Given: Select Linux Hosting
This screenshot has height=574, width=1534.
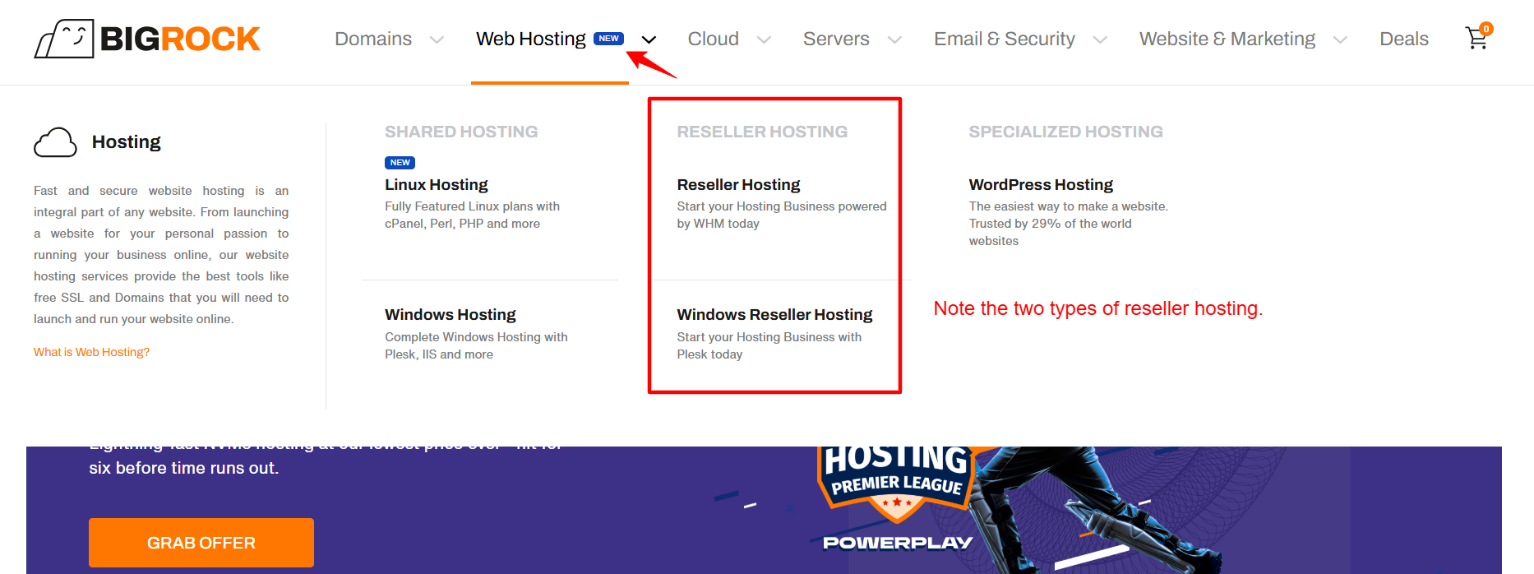Looking at the screenshot, I should [x=437, y=185].
